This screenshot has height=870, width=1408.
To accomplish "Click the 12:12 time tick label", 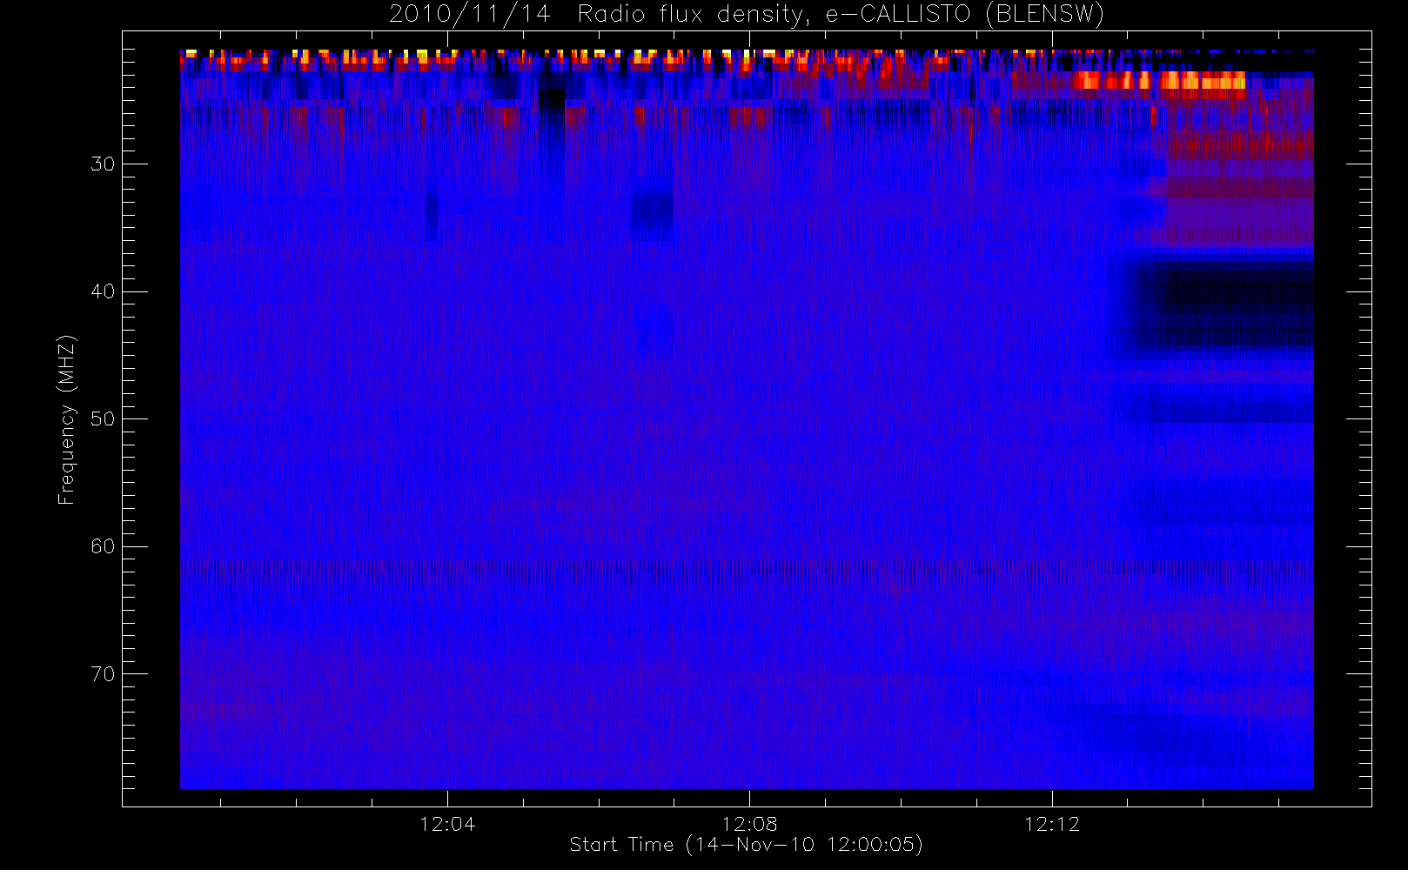I will click(x=1051, y=824).
